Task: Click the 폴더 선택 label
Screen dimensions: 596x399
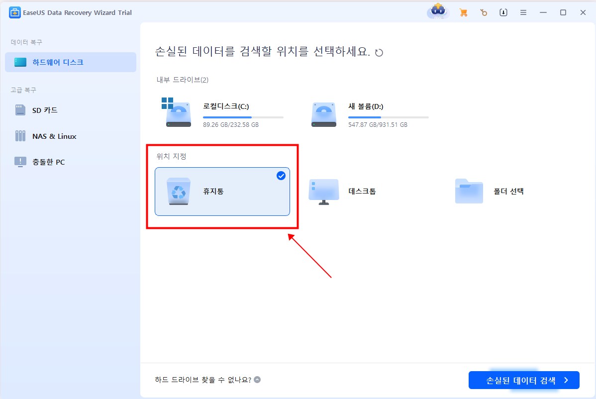Action: (508, 191)
